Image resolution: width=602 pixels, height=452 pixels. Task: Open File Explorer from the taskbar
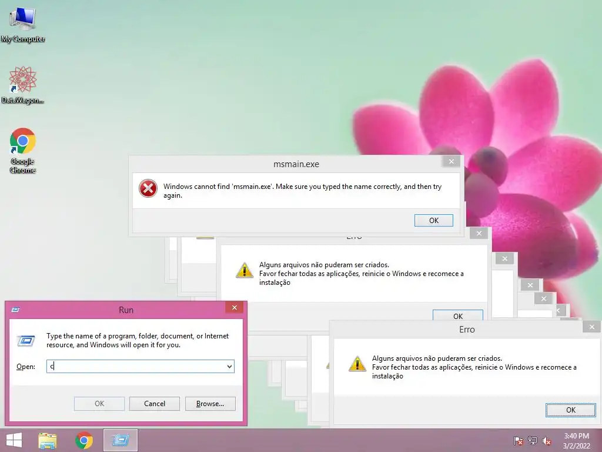point(48,440)
